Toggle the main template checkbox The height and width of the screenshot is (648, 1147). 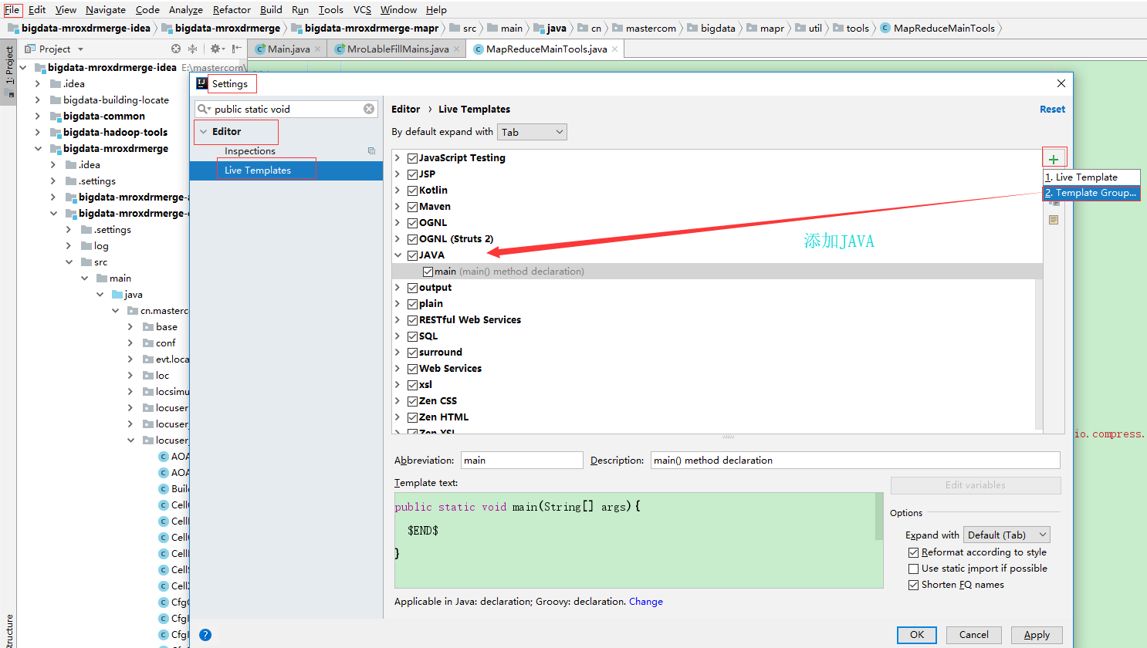click(x=428, y=272)
